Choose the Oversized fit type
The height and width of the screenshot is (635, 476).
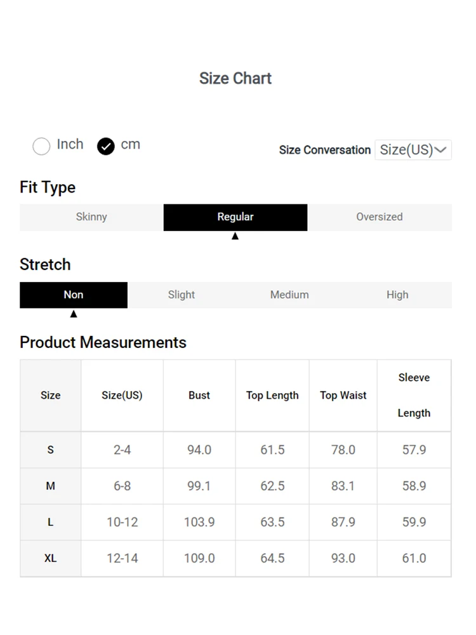[380, 217]
